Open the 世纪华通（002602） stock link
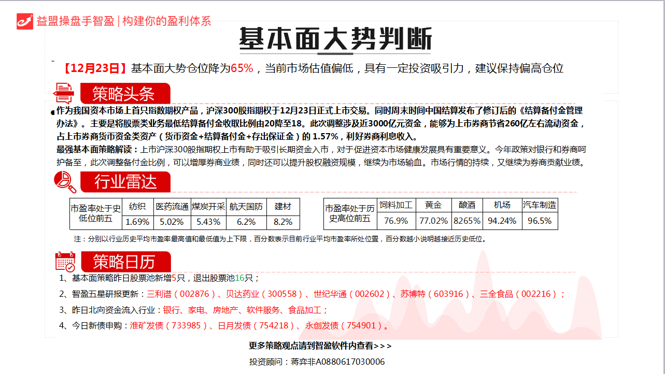 pos(351,294)
